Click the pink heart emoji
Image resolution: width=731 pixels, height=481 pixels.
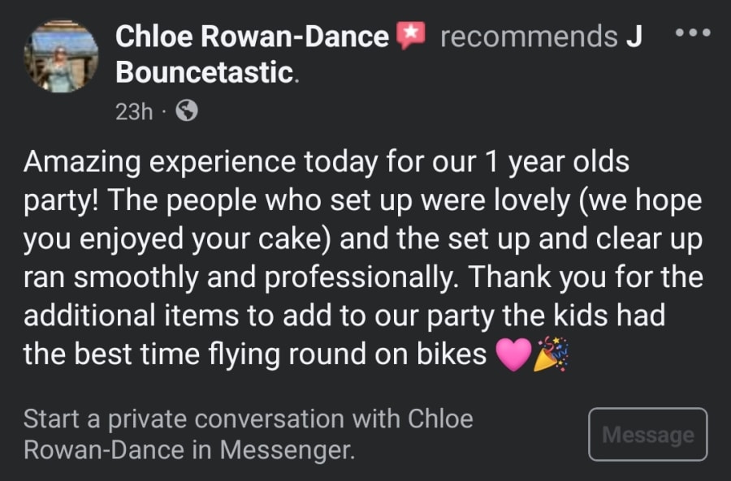pyautogui.click(x=513, y=355)
